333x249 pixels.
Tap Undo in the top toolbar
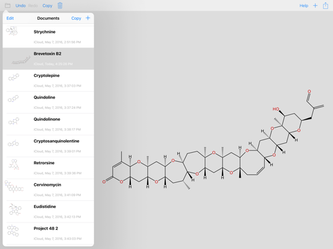[21, 6]
